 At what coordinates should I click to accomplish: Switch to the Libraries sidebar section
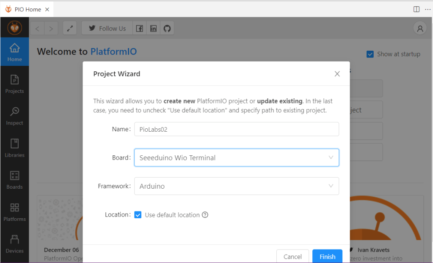(x=14, y=147)
